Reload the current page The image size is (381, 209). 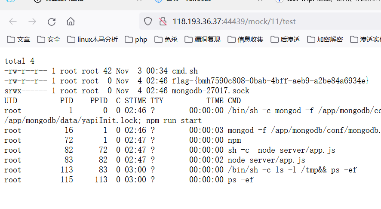point(52,22)
